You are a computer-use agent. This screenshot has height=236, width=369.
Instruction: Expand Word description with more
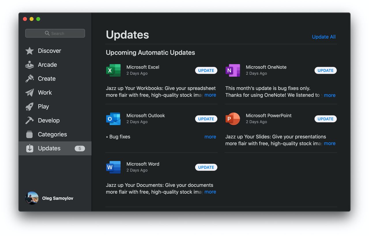[x=210, y=192]
